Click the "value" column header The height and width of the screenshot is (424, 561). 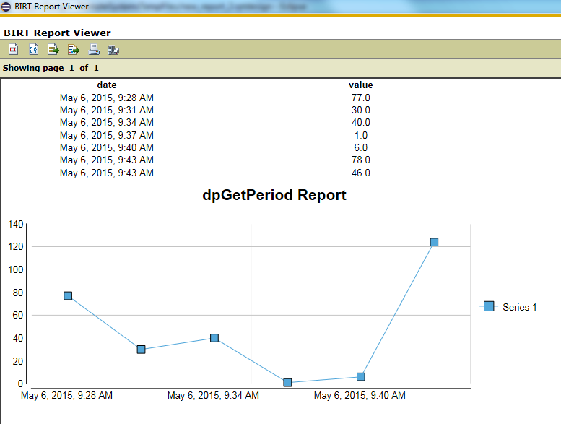tap(360, 85)
